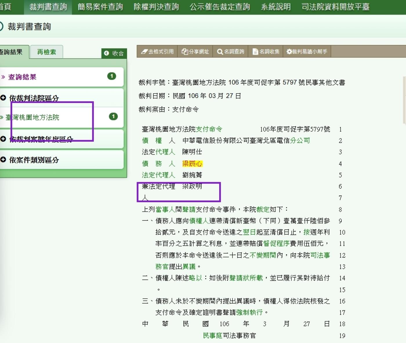This screenshot has width=406, height=343.
Task: Click the 查詢結果 list entry
Action: 22,77
